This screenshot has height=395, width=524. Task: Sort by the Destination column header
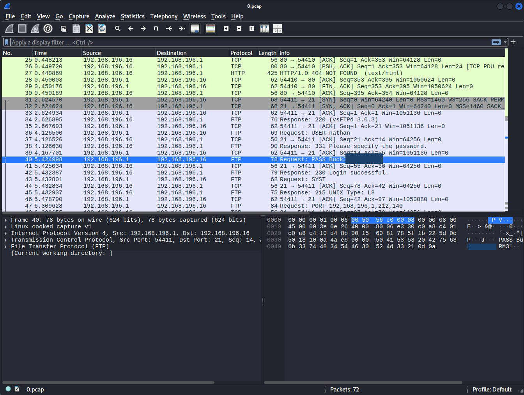(192, 53)
